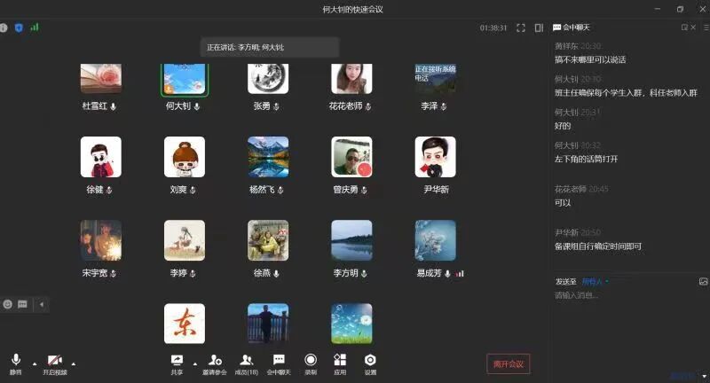The image size is (710, 383).
Task: Open 设置 settings
Action: [370, 364]
